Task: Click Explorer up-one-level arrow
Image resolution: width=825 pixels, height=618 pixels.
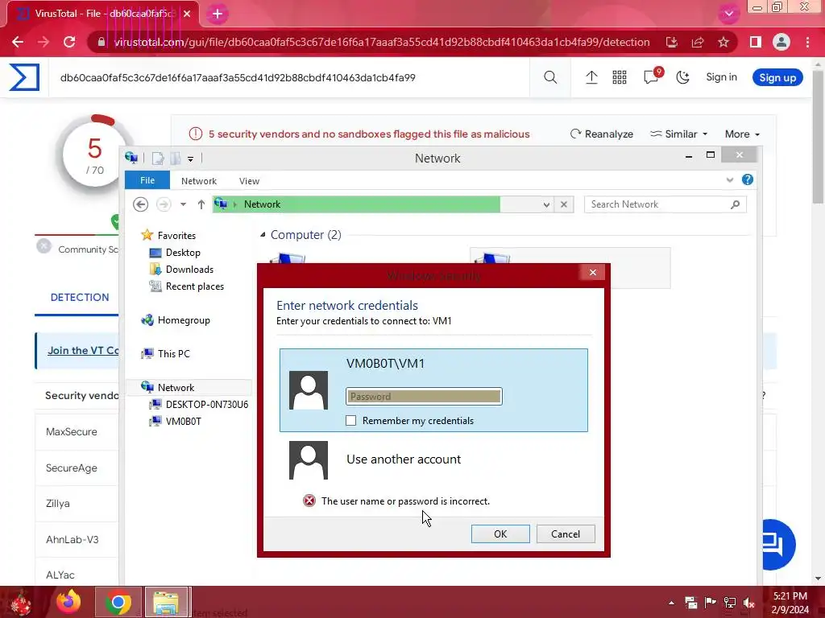Action: pyautogui.click(x=201, y=204)
